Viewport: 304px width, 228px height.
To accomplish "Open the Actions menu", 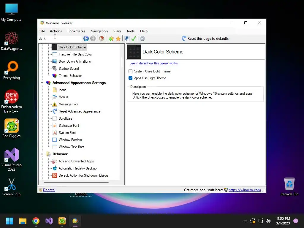I will pyautogui.click(x=56, y=31).
